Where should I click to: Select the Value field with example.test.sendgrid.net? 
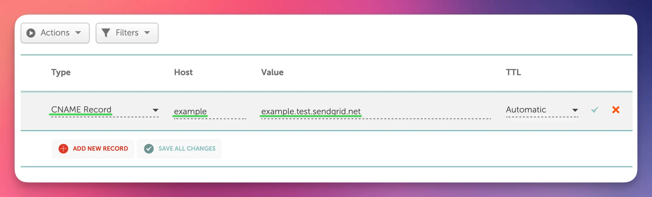pos(311,112)
